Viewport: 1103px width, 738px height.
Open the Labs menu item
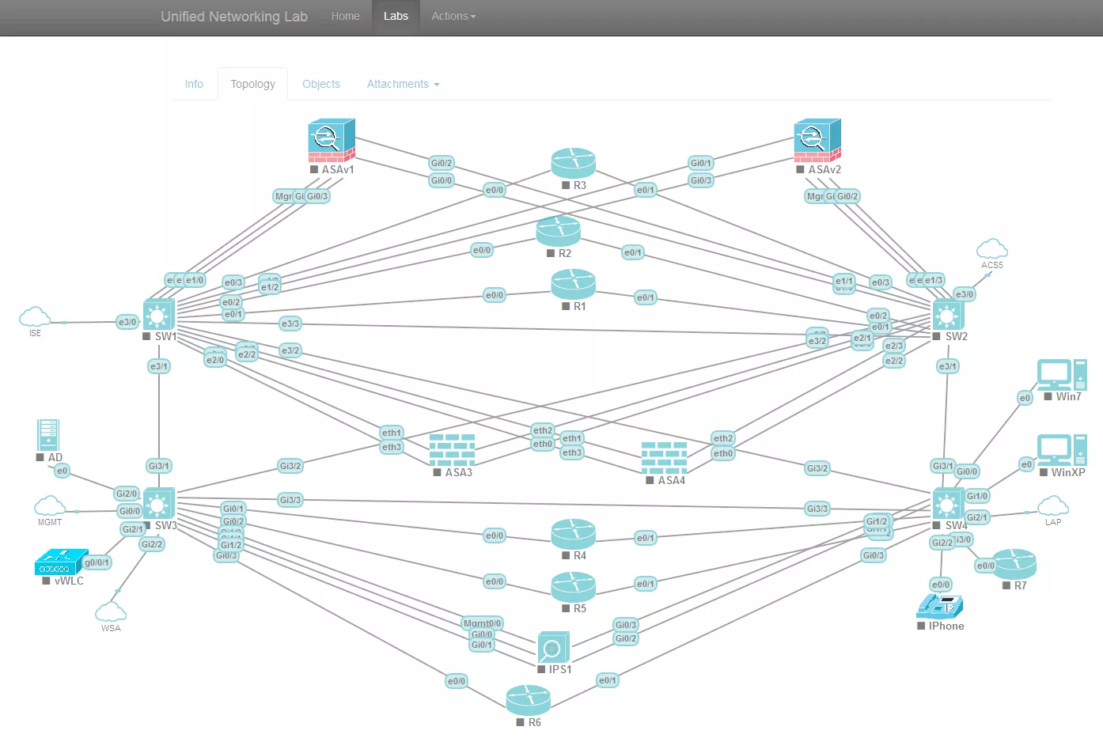pyautogui.click(x=396, y=16)
